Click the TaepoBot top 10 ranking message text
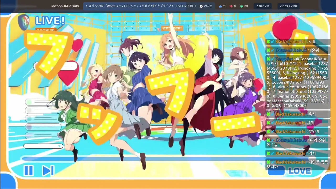The width and height of the screenshot is (336, 189). (x=298, y=82)
